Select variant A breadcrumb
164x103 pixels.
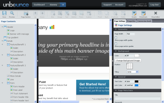(63, 5)
